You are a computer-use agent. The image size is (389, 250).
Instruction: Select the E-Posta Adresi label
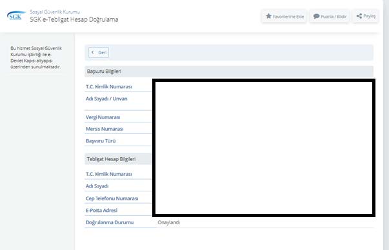[101, 210]
